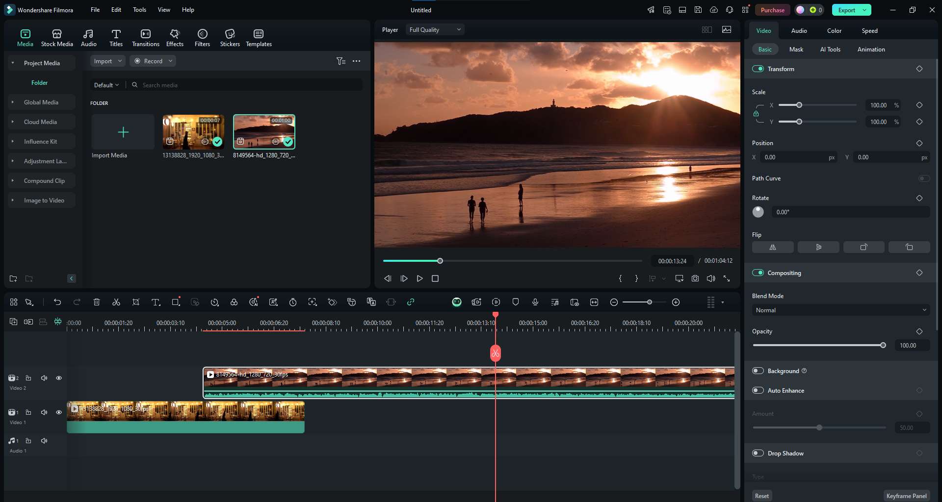Screen dimensions: 942x502
Task: Open the Effects panel
Action: 175,38
